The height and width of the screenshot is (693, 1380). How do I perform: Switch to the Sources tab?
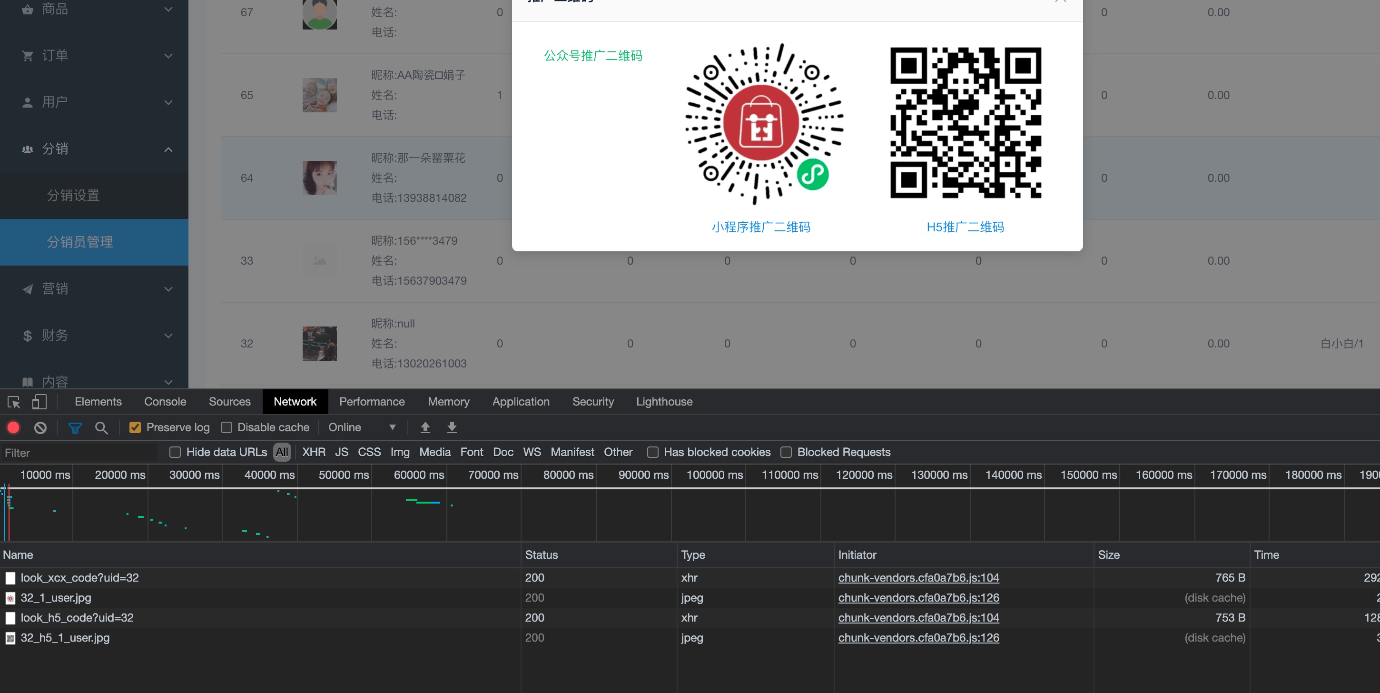pos(230,401)
